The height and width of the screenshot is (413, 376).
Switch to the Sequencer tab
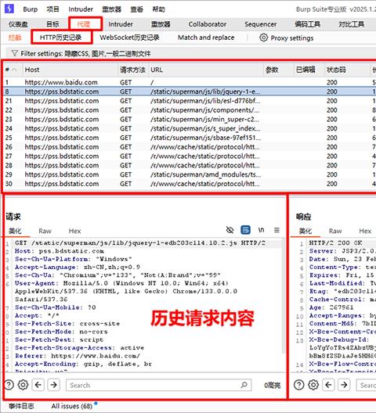click(260, 24)
